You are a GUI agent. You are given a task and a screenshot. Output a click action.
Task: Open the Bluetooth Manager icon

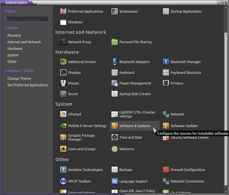point(166,62)
